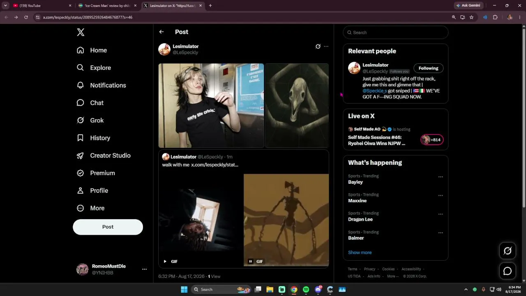Open more options for Maxxine trend

point(441,196)
